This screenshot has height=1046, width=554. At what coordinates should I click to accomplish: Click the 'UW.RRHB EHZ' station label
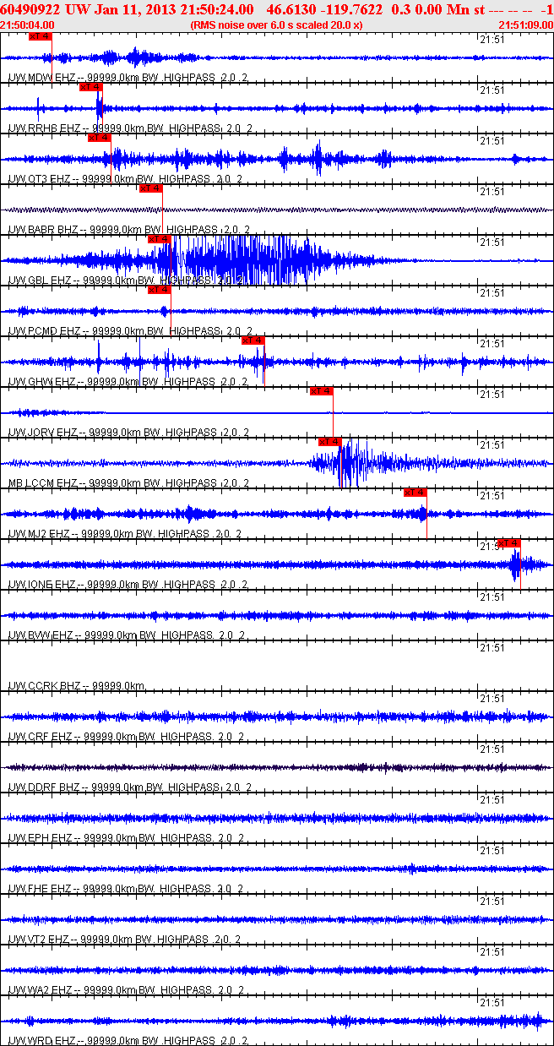point(43,128)
